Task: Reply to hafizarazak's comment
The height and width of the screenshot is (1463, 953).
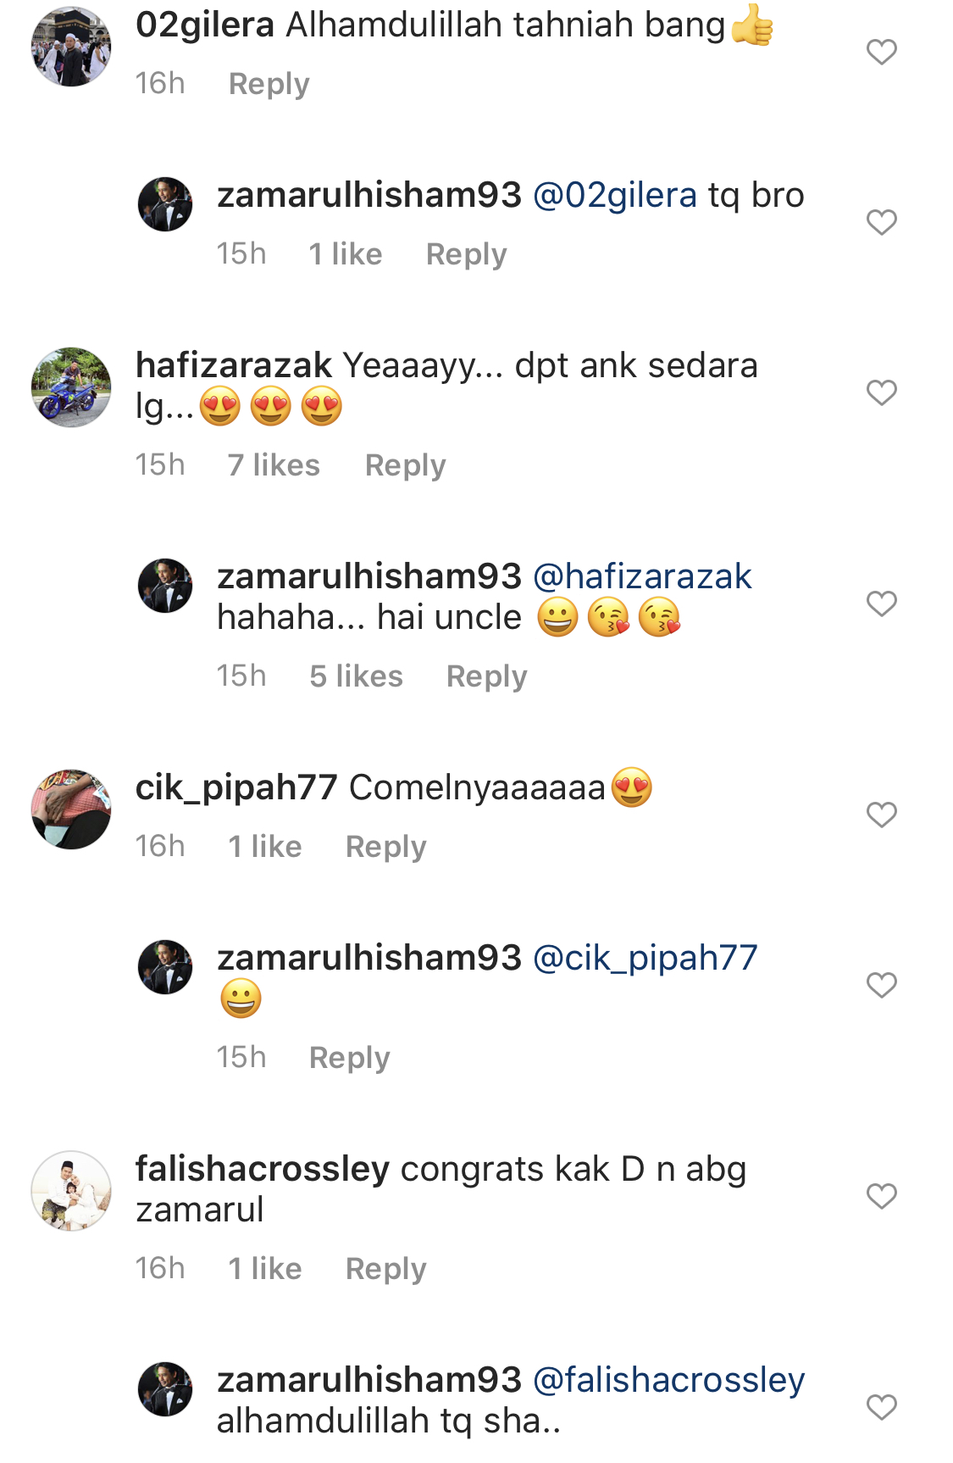Action: tap(405, 465)
